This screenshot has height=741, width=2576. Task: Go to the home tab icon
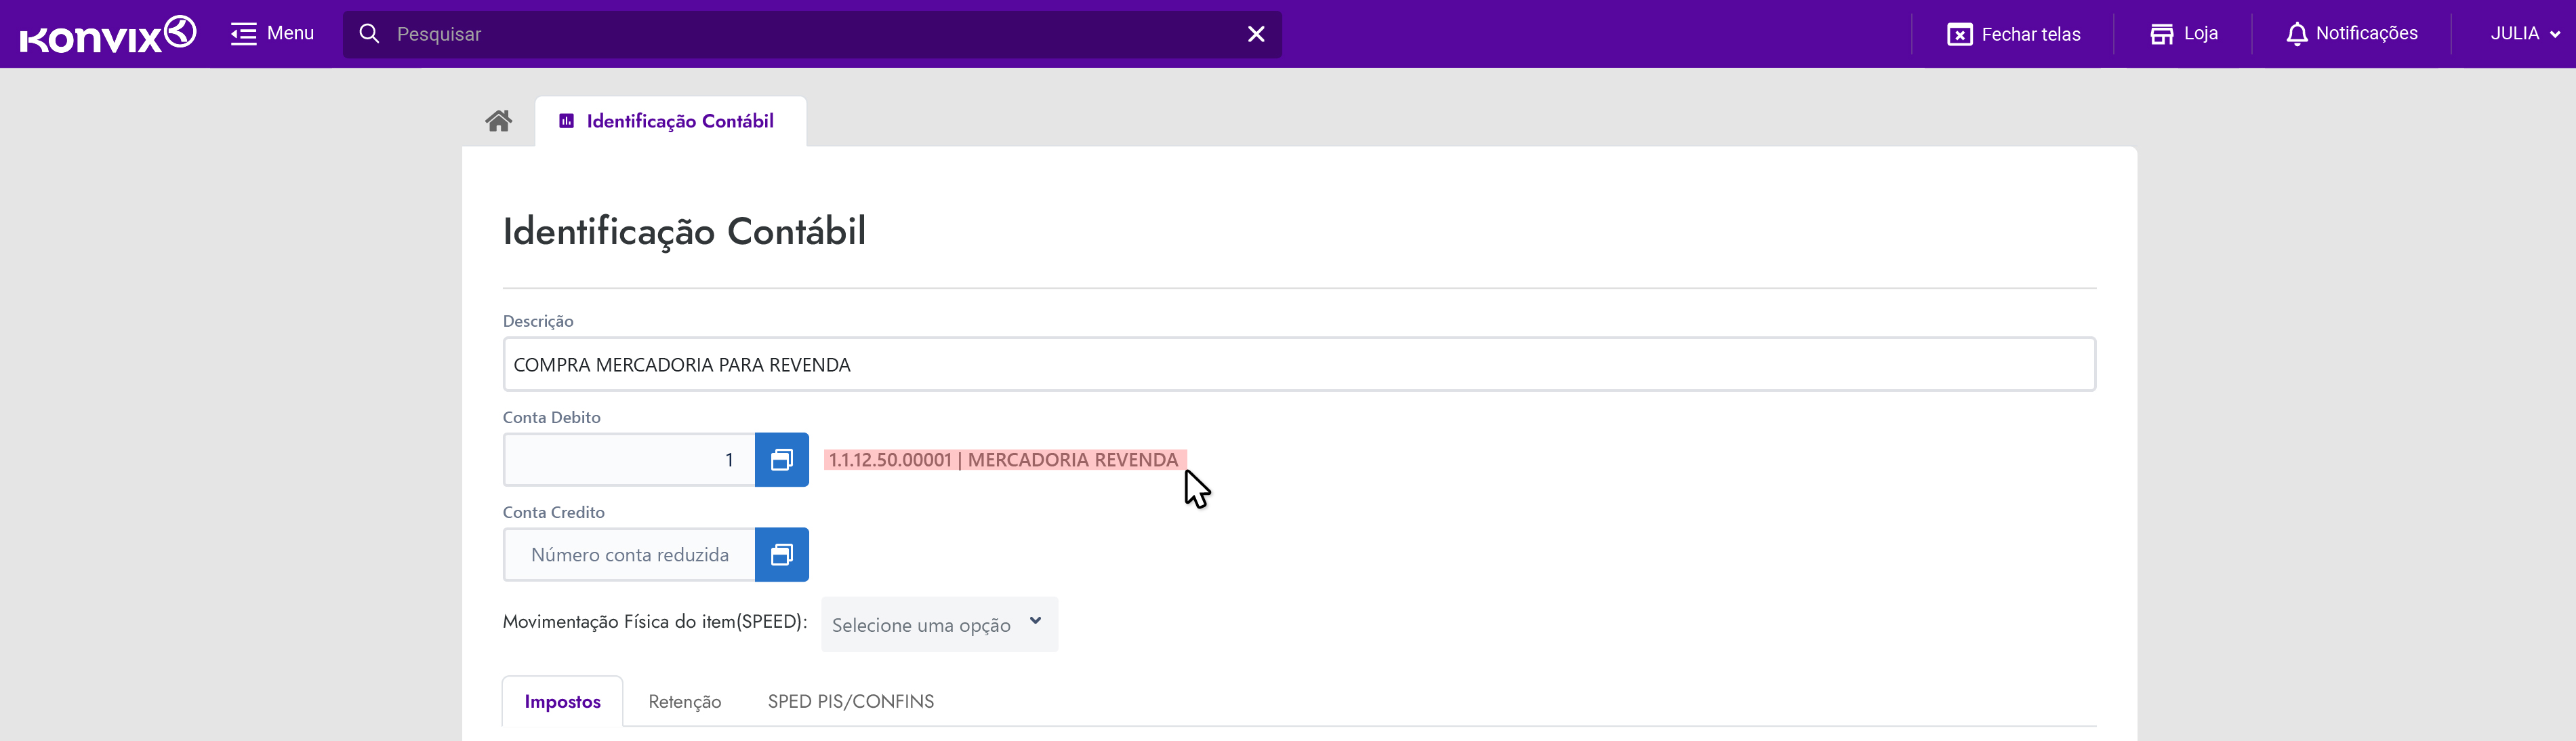point(498,121)
